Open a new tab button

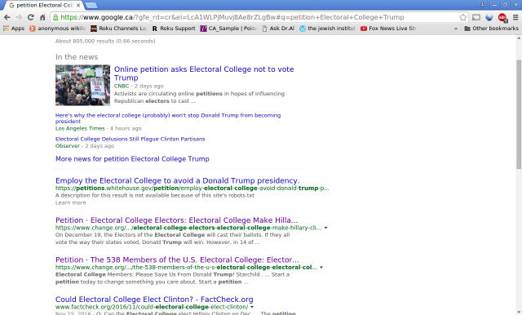point(91,6)
